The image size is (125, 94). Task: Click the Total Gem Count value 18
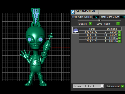123,17
